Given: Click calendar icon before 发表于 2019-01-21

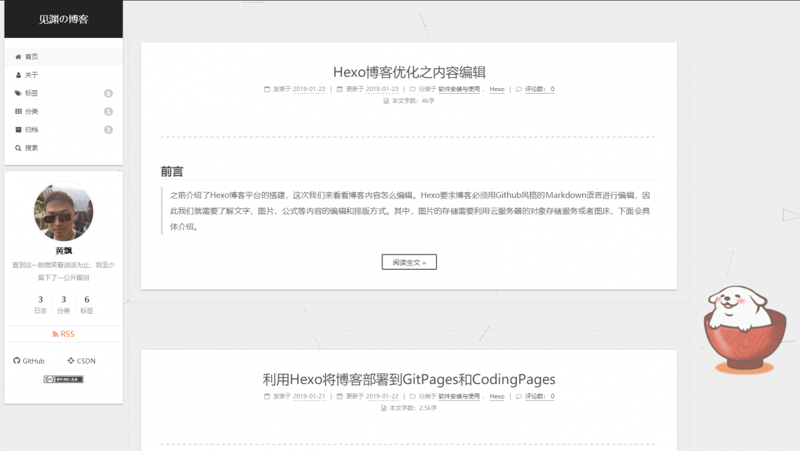Looking at the screenshot, I should click(267, 397).
